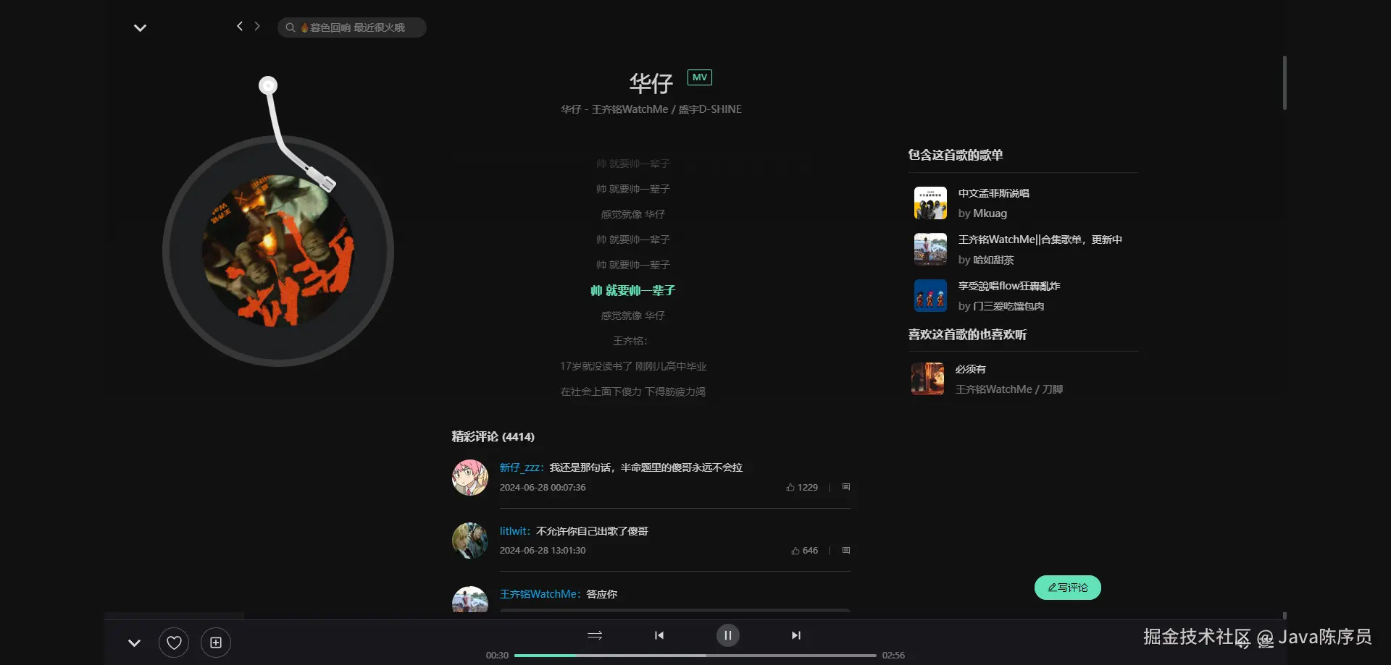Open playlist creator Mkuag
This screenshot has width=1391, height=665.
click(990, 213)
